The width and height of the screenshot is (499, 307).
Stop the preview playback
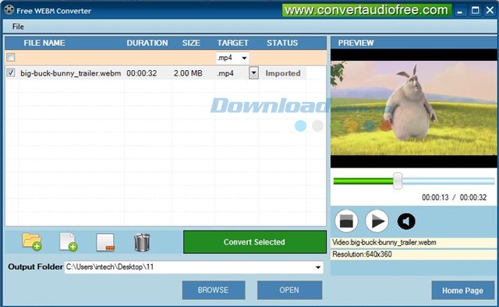(x=346, y=221)
